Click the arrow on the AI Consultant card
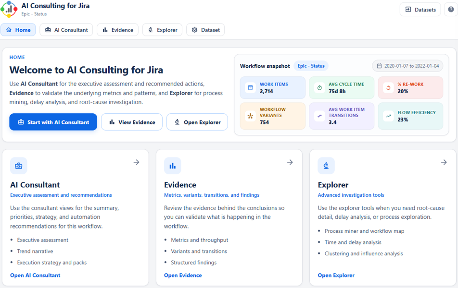Viewport: 458px width, 288px height. (x=137, y=162)
